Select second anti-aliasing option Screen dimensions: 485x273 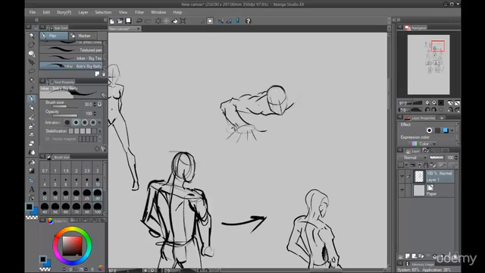[76, 123]
